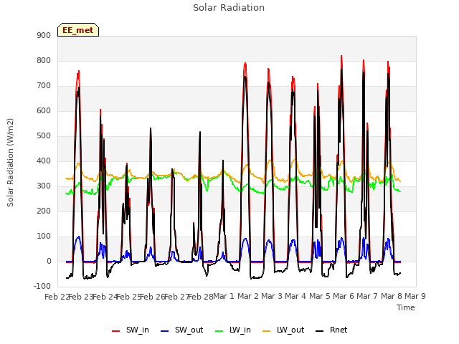This screenshot has height=344, width=459.
Task: Toggle the SW_out legend entry
Action: [181, 330]
